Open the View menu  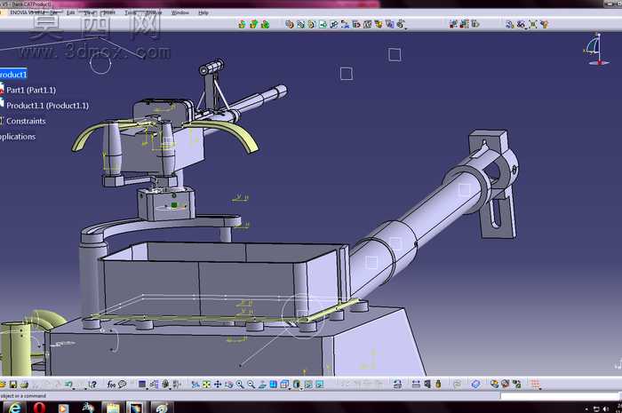tap(89, 12)
